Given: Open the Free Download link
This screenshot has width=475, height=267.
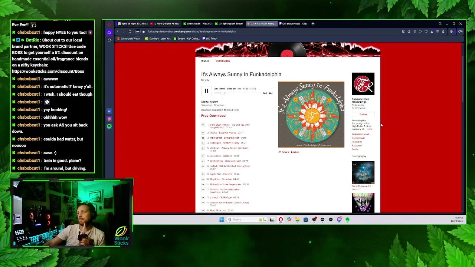Looking at the screenshot, I should 213,116.
